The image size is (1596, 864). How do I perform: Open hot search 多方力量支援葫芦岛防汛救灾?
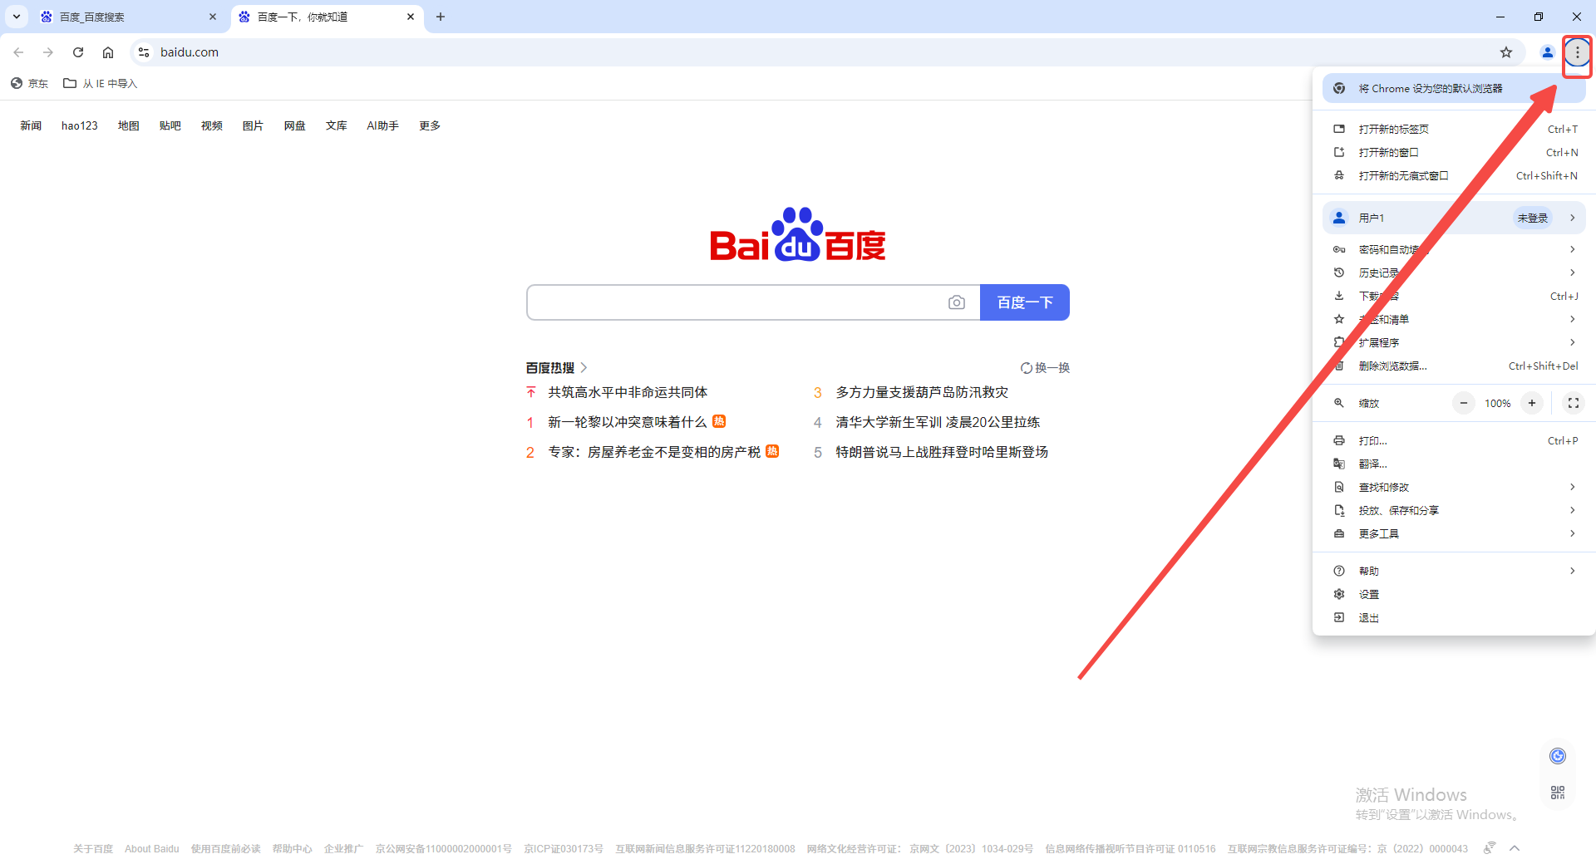point(922,392)
